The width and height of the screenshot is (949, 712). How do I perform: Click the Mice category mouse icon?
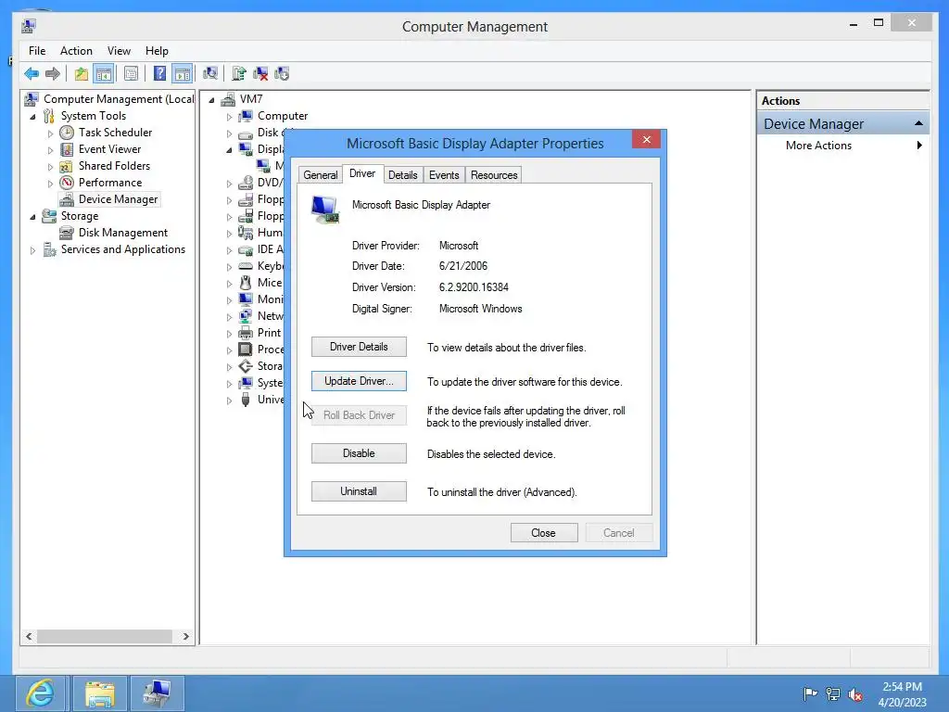[x=246, y=283]
